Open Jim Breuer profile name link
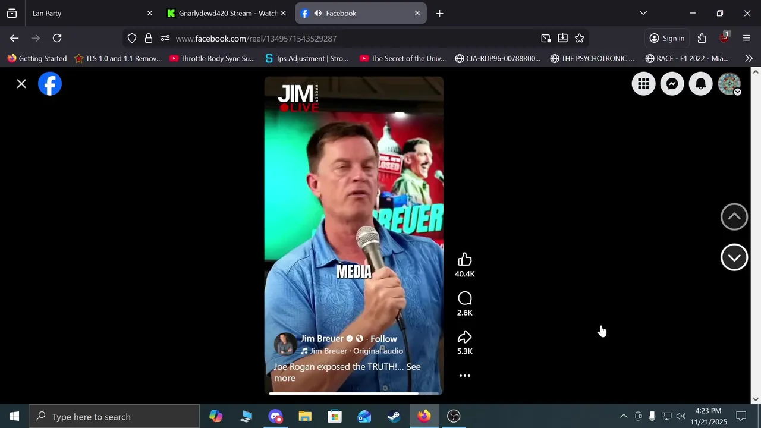Viewport: 761px width, 428px height. 322,339
